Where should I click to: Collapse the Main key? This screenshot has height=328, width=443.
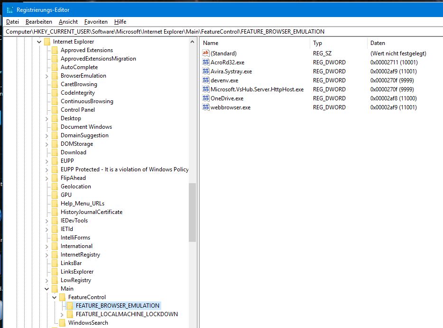coord(46,289)
